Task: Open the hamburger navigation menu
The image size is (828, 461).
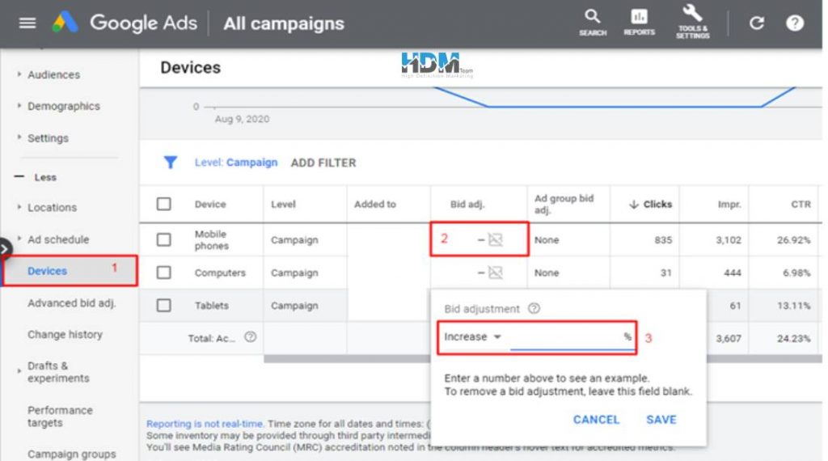Action: pos(27,23)
